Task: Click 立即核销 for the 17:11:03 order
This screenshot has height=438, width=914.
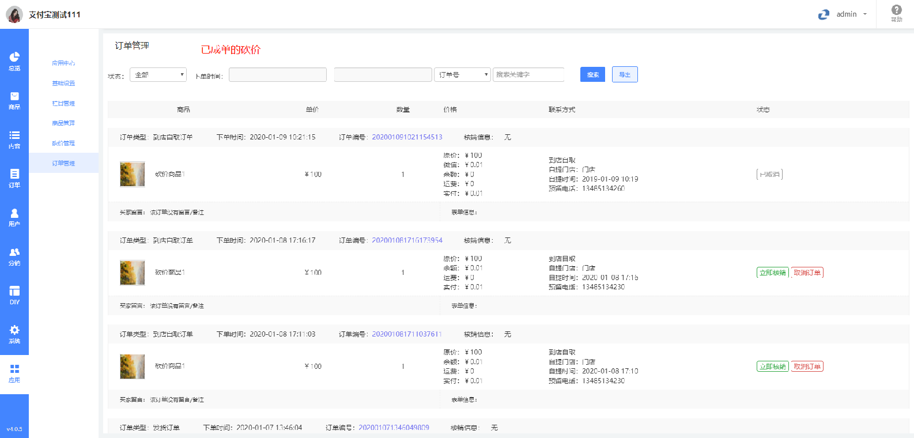Action: (x=773, y=367)
